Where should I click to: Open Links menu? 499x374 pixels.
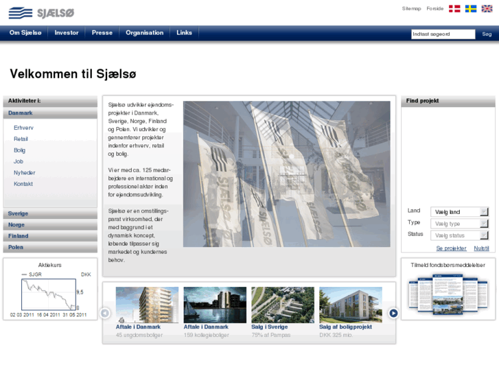click(184, 33)
